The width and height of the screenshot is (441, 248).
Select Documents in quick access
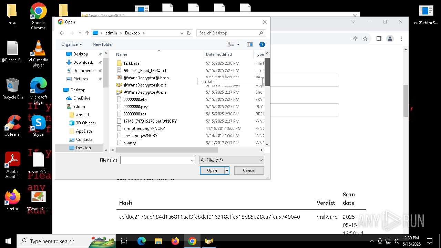(84, 71)
